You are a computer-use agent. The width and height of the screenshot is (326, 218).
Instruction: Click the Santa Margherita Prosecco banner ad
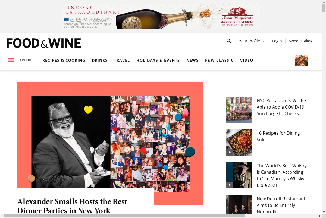click(x=161, y=17)
